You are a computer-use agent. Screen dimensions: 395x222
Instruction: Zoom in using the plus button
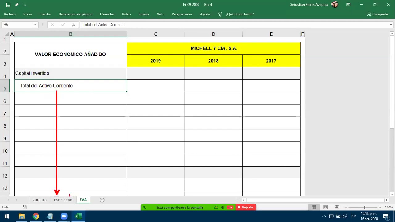380,207
